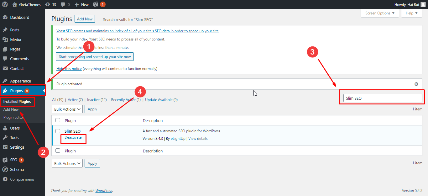Check the Slim SEO plugin checkbox
The width and height of the screenshot is (428, 196).
point(58,131)
